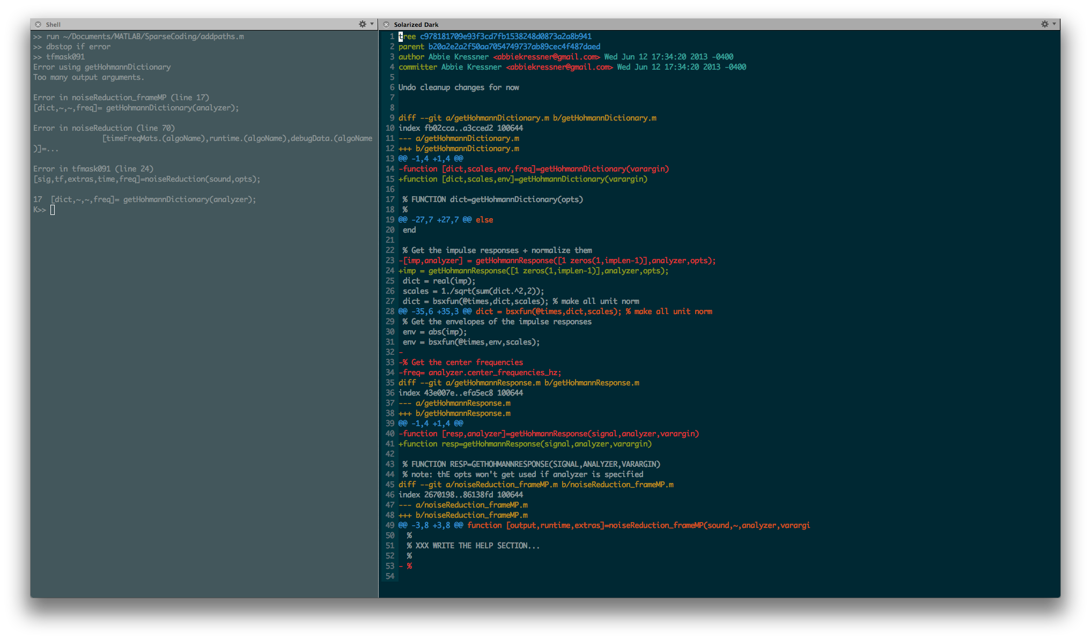Click the 'Undo cleanup changes for now' message
This screenshot has height=640, width=1091.
click(459, 87)
